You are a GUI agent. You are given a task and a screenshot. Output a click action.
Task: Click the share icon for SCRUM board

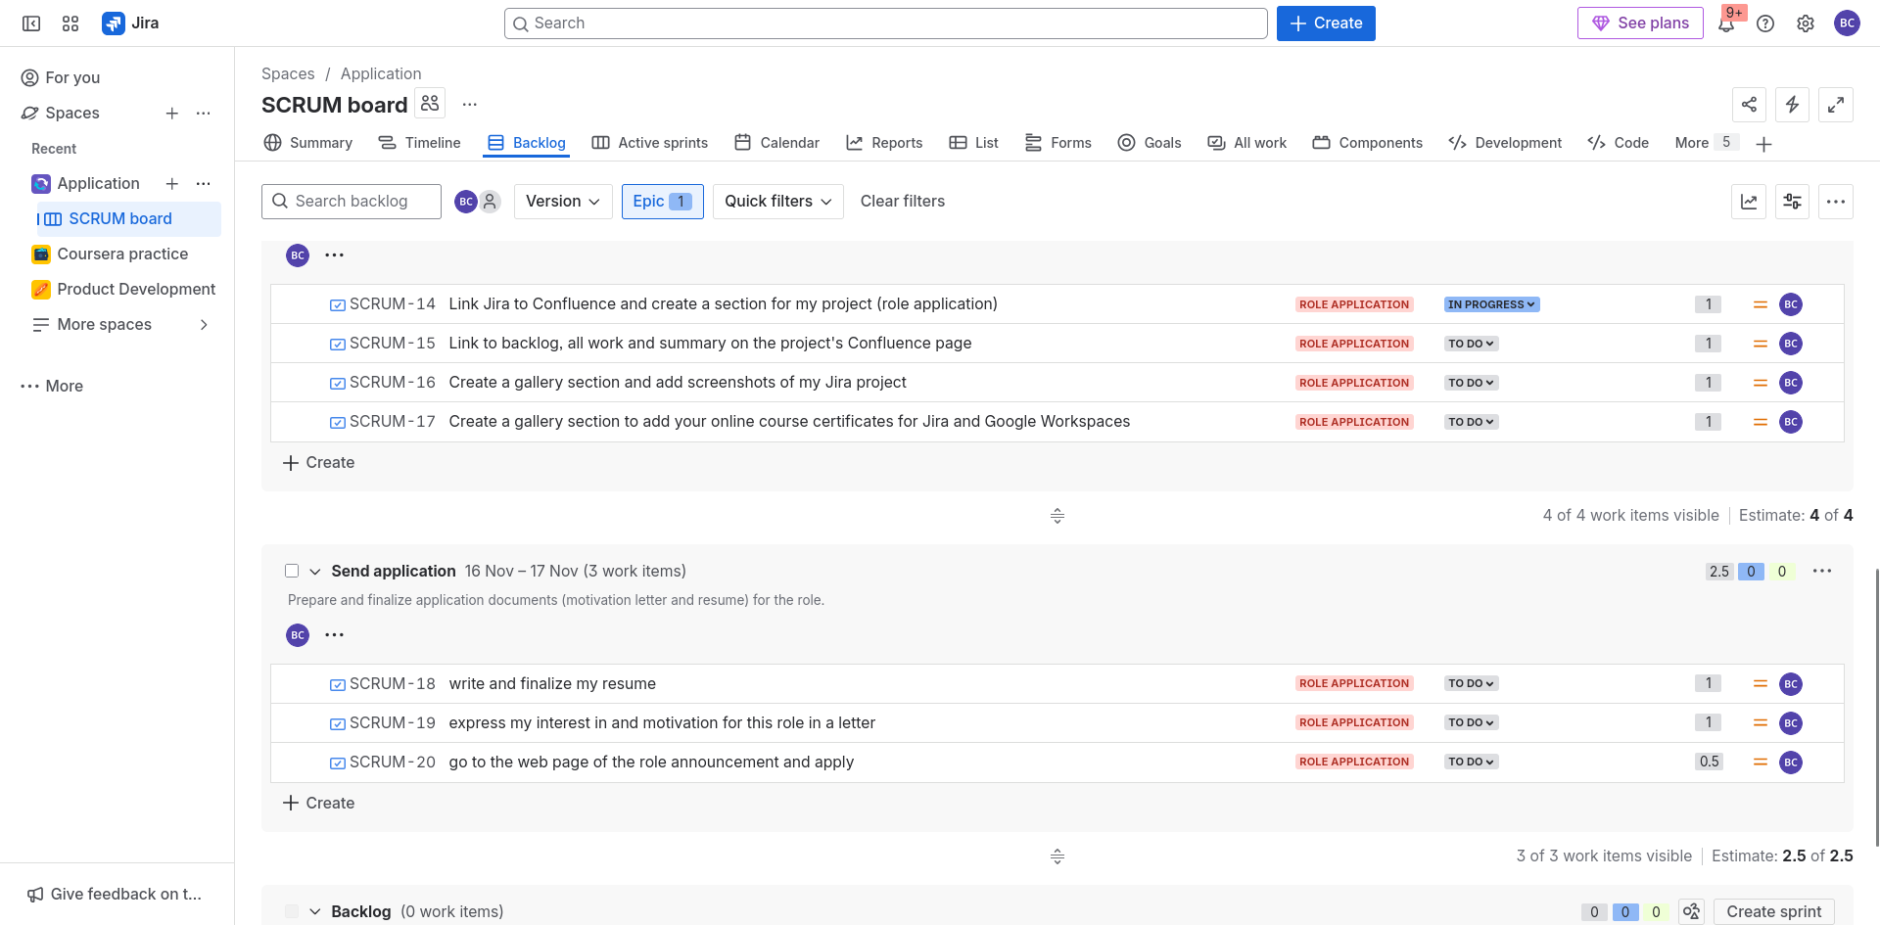pyautogui.click(x=1749, y=104)
